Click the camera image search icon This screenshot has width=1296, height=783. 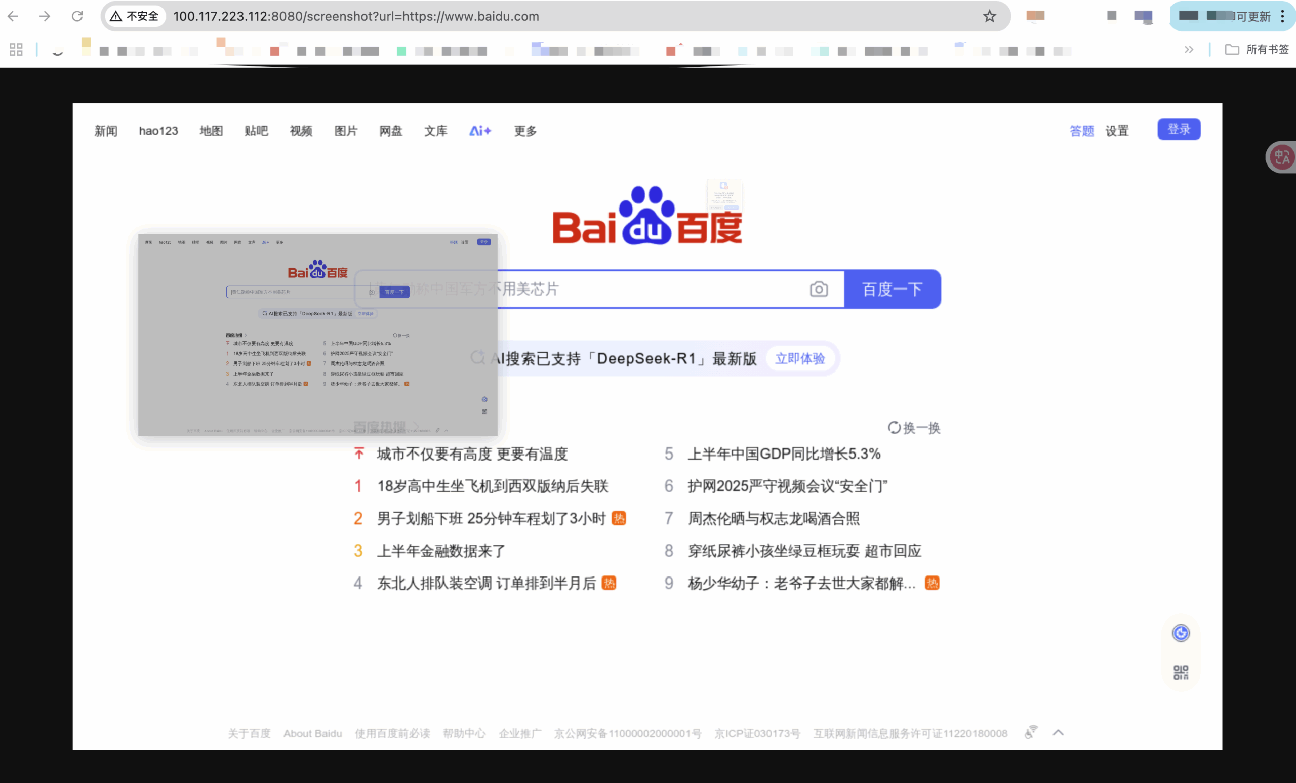(819, 289)
